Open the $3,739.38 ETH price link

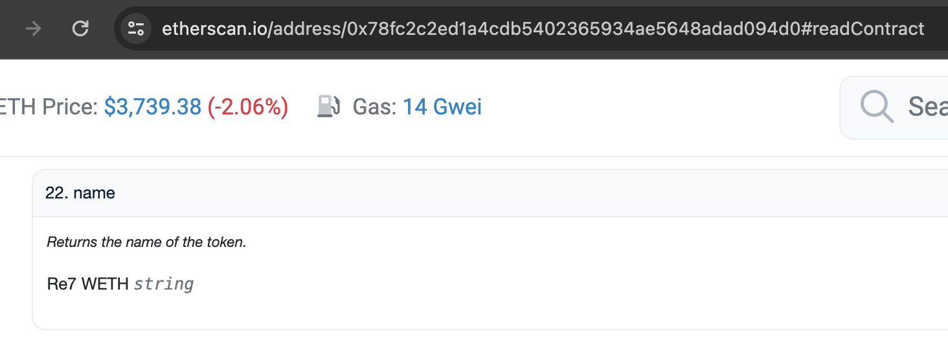153,107
